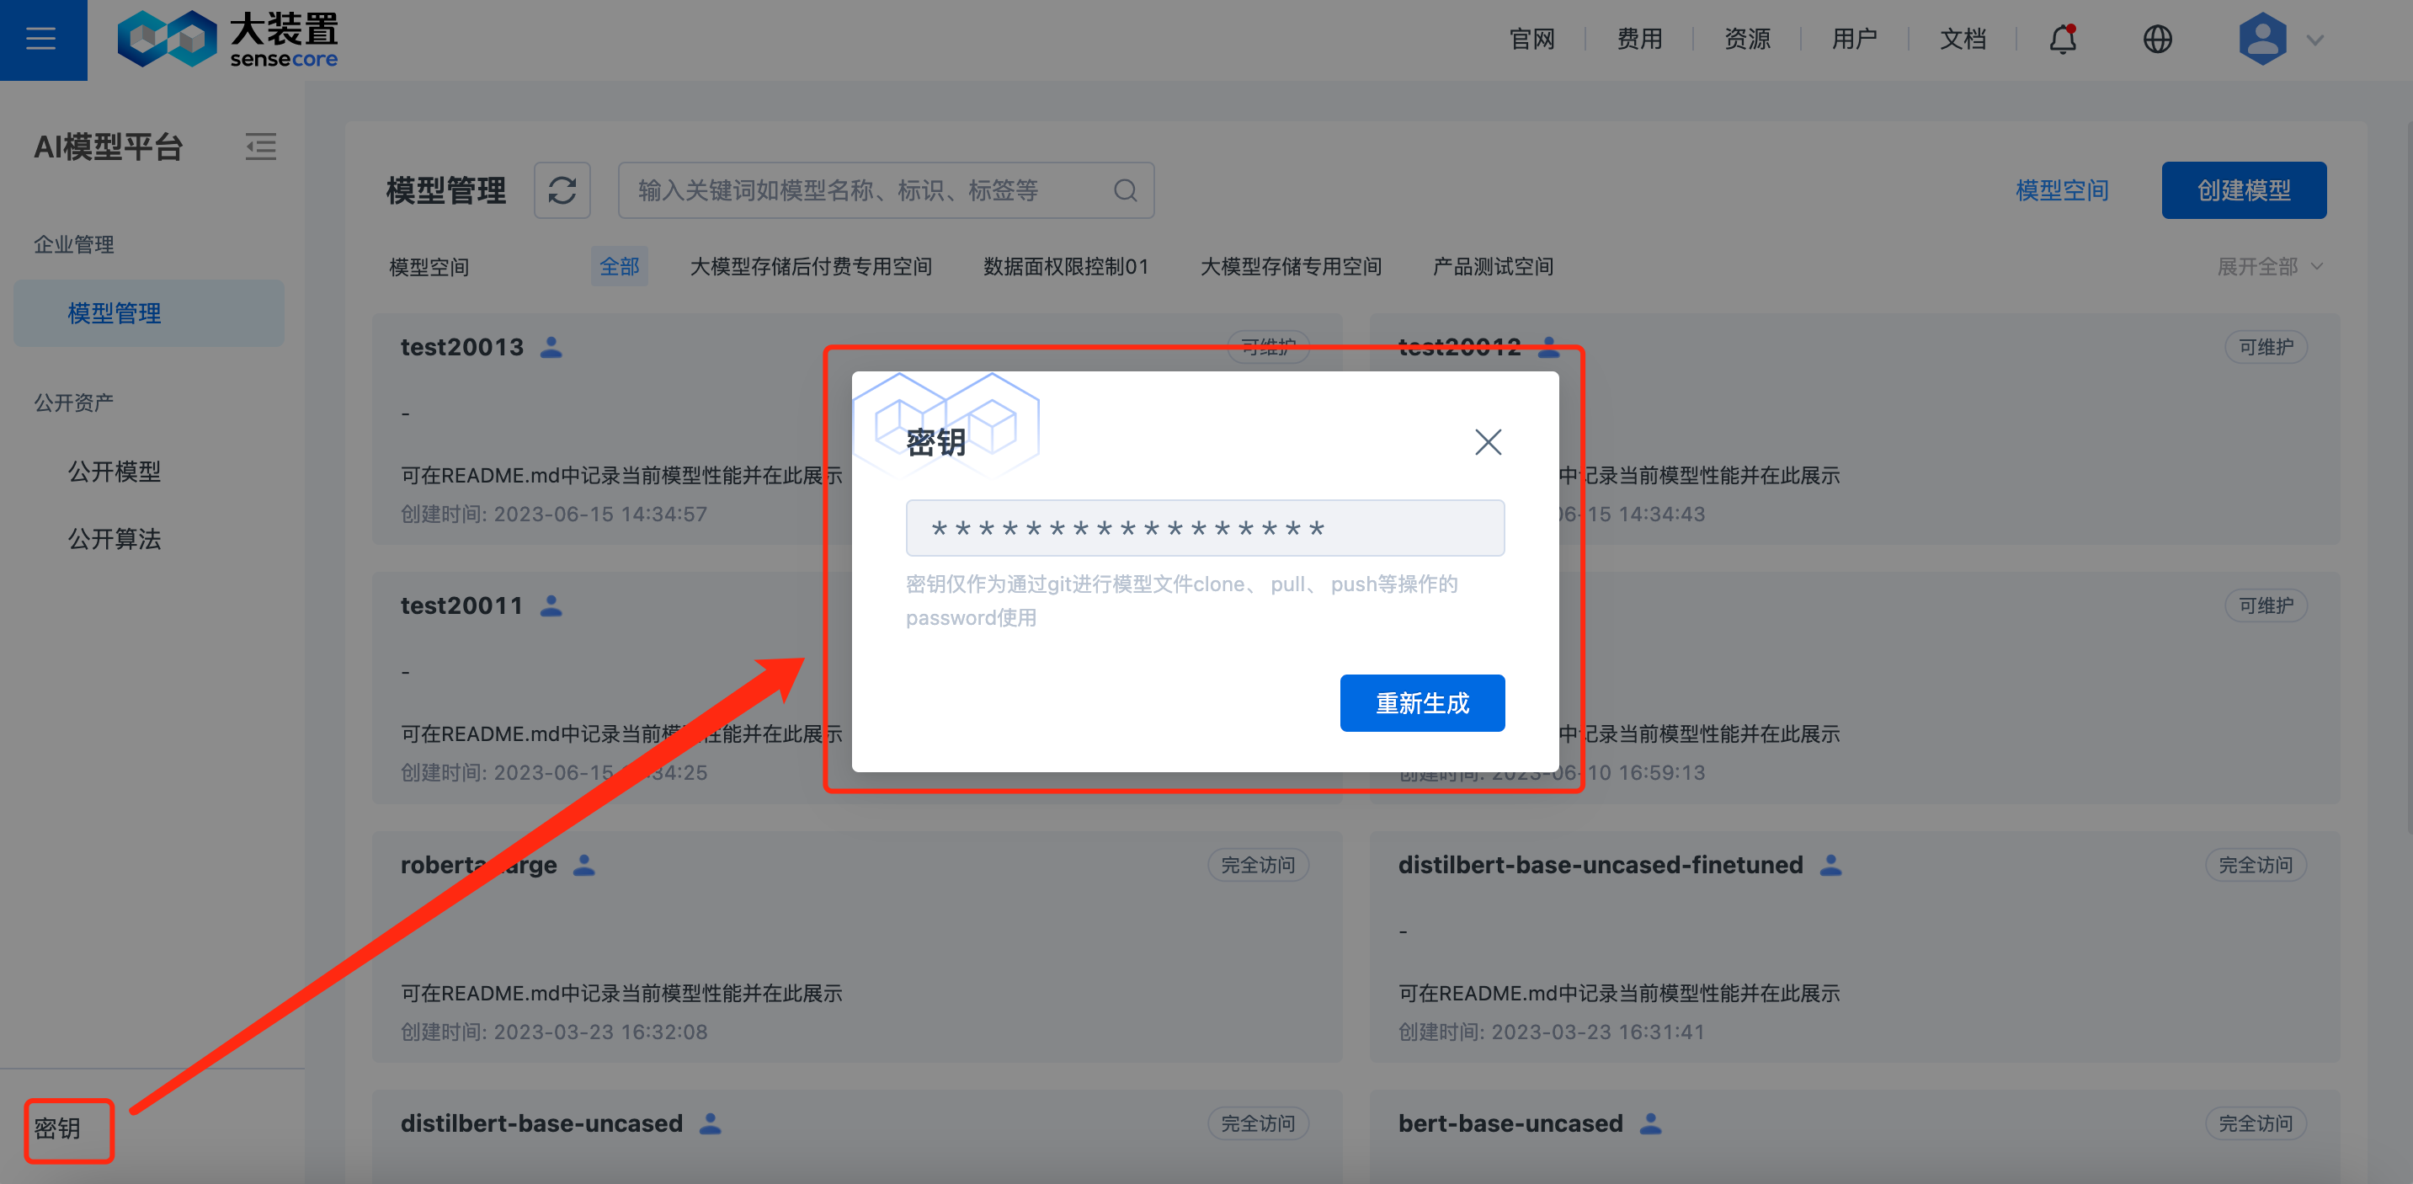Viewport: 2413px width, 1184px height.
Task: Select 模型管理 in the sidebar
Action: coord(149,313)
